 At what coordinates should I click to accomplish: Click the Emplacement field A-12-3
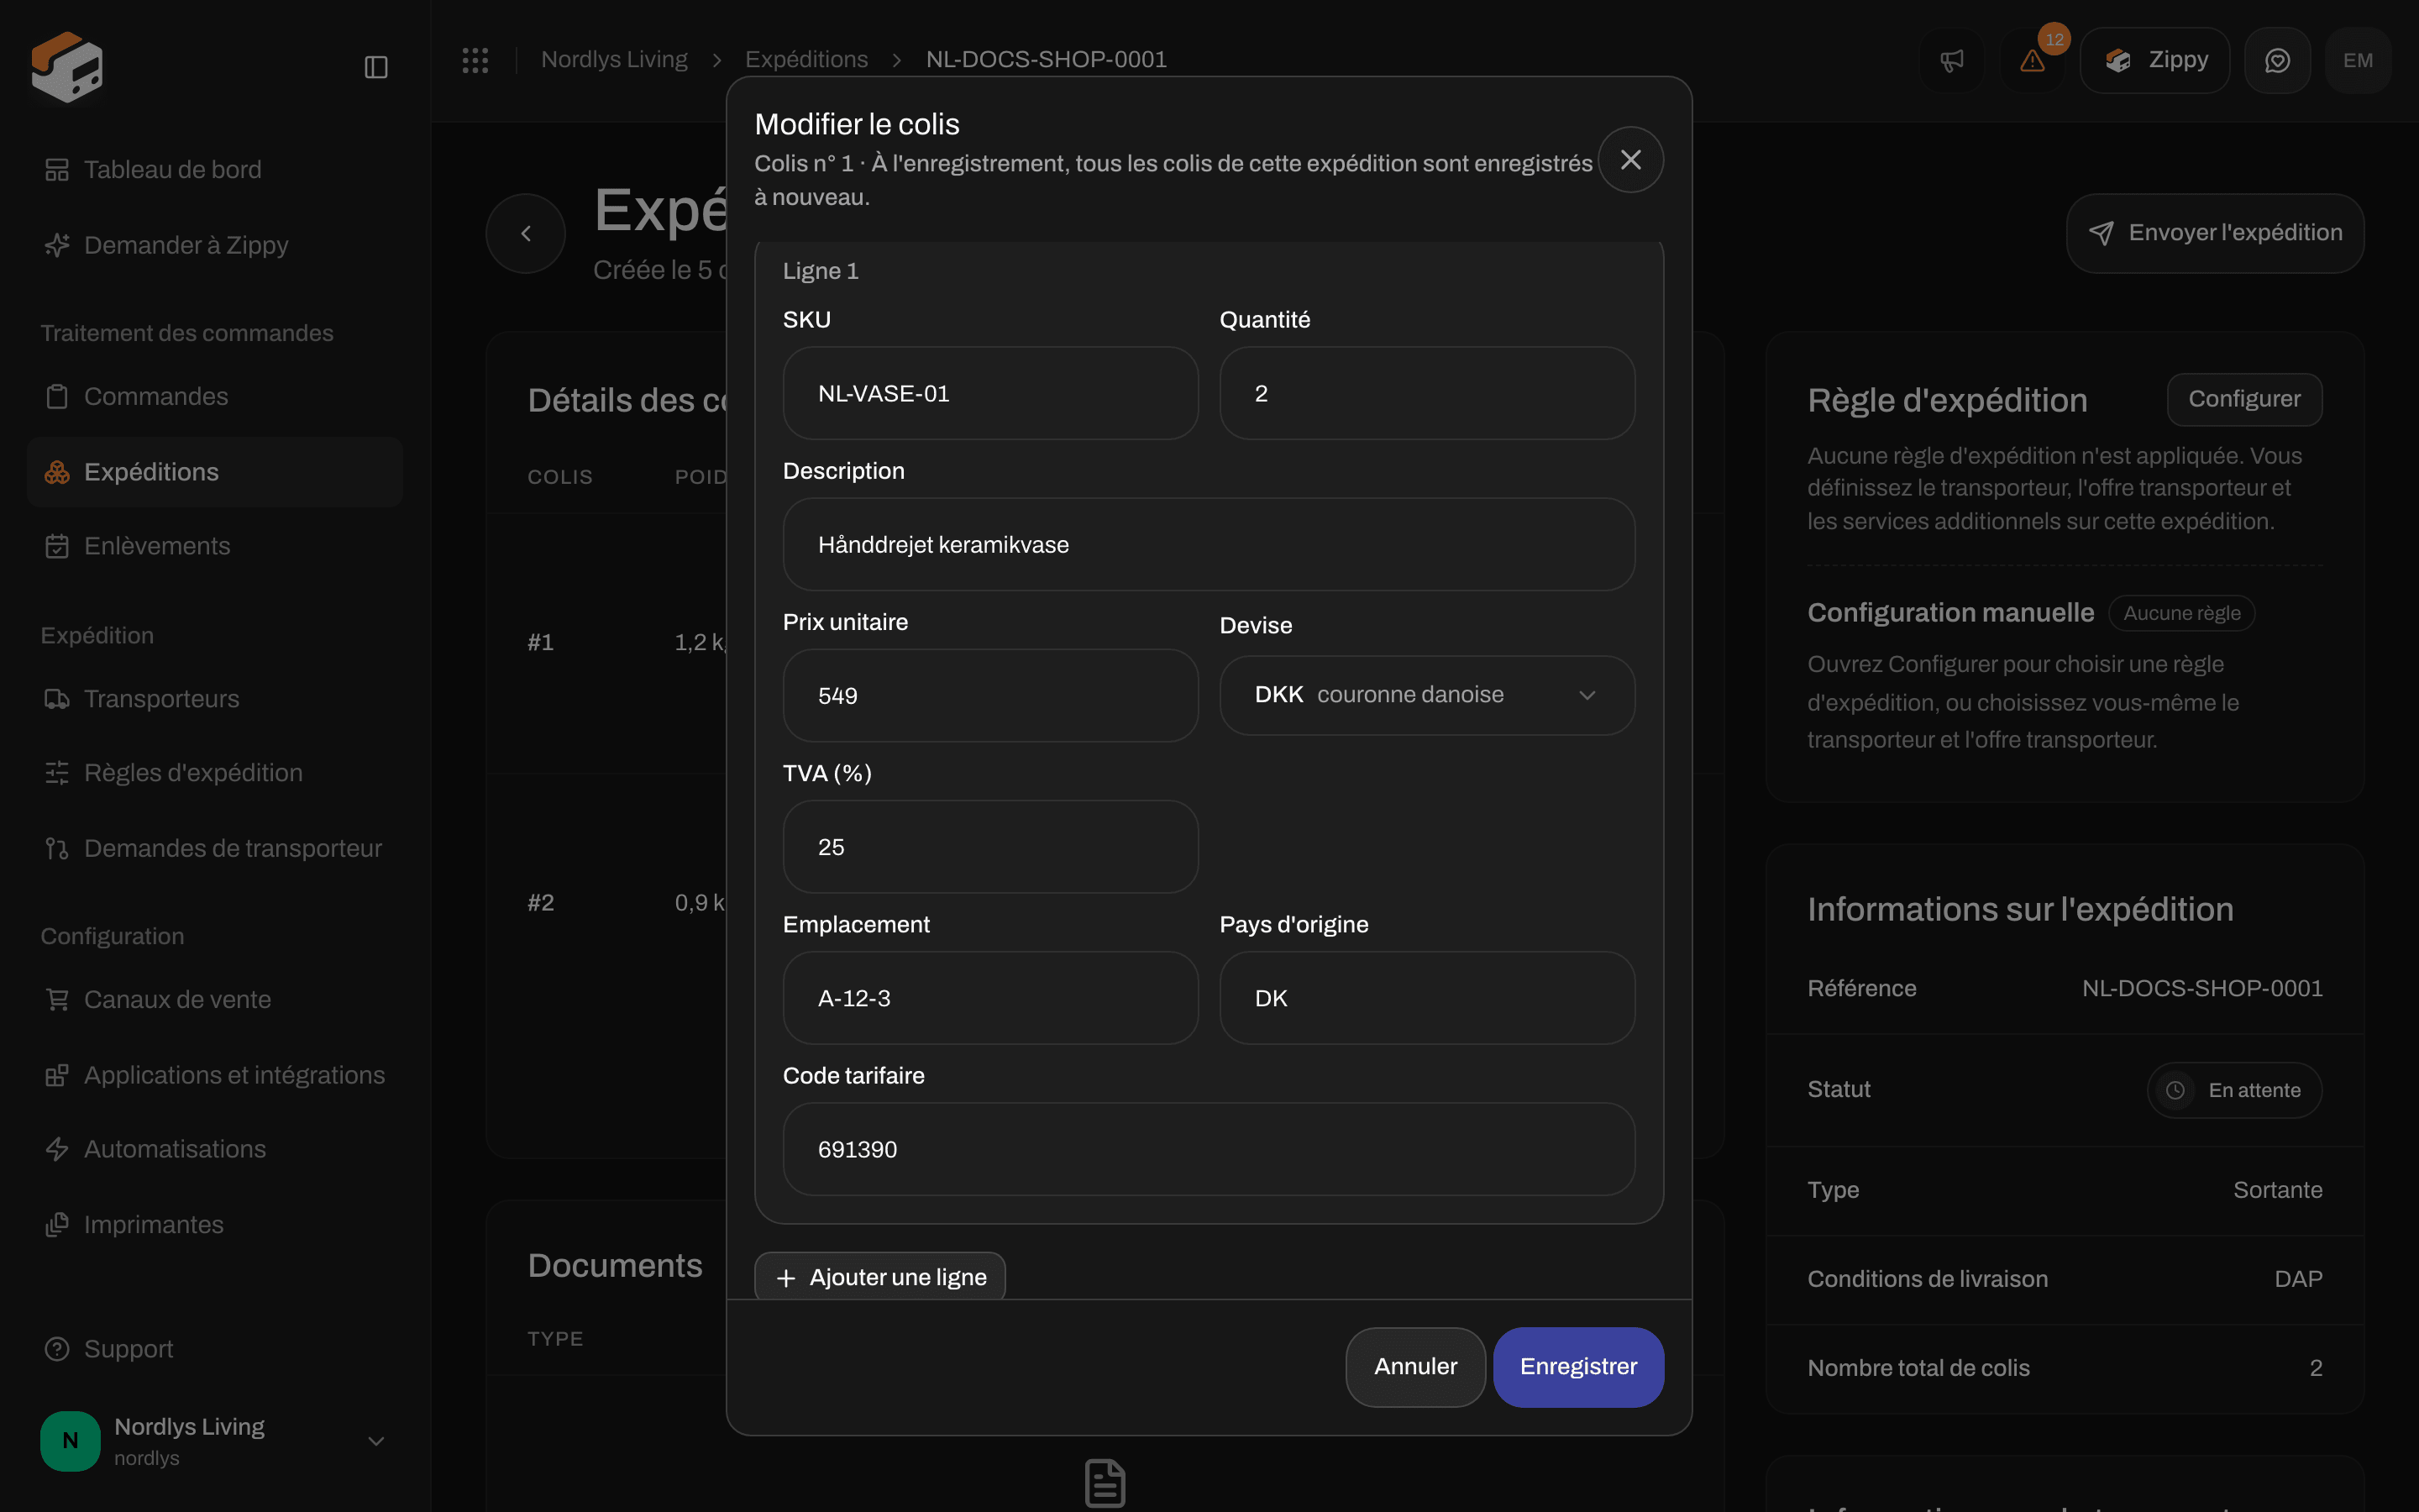click(x=989, y=998)
